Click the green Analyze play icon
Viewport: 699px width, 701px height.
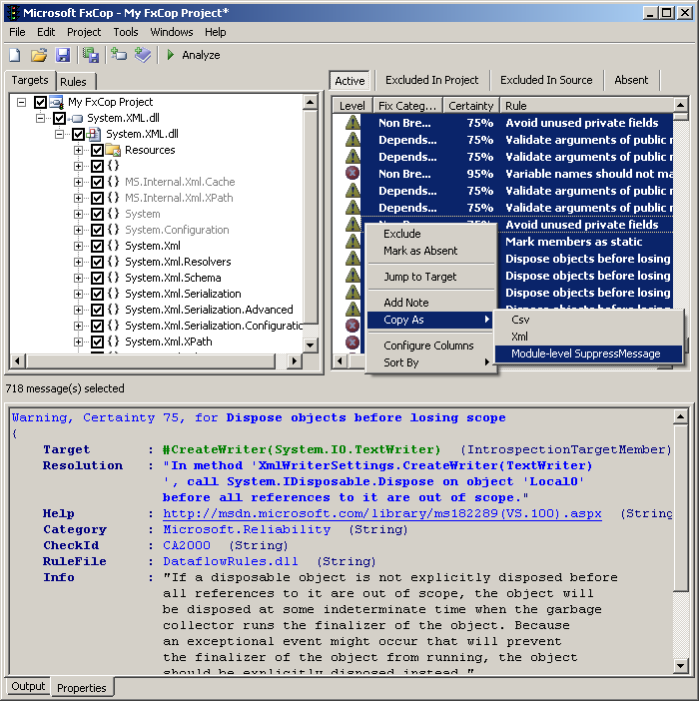coord(171,55)
